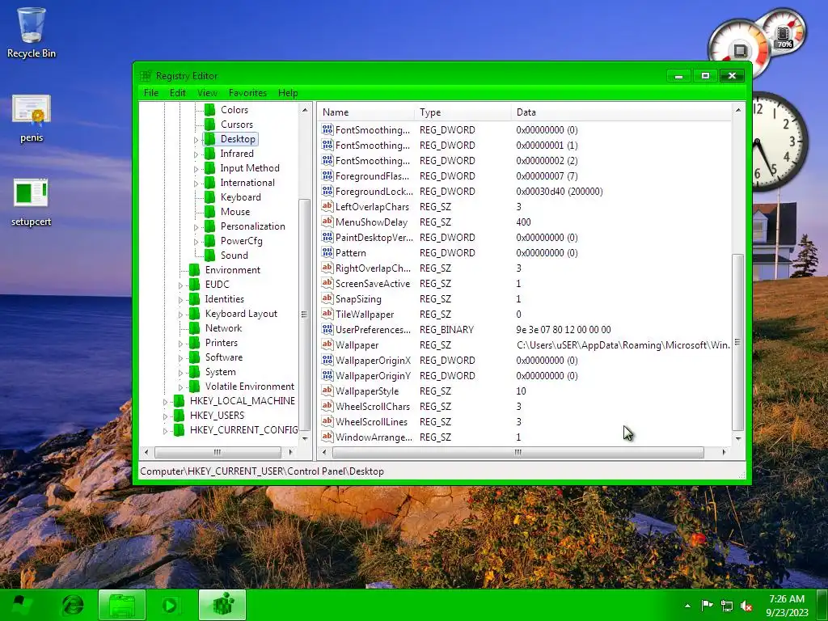Click the Pattern DWORD value icon
828x621 pixels.
327,252
